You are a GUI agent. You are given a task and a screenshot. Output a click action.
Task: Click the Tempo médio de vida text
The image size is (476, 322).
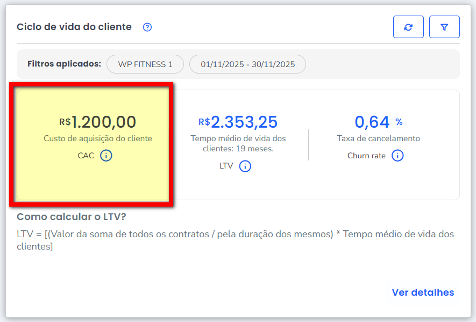tap(238, 143)
